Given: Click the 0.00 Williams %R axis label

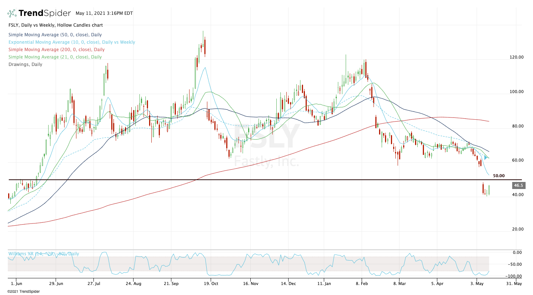Looking at the screenshot, I should pyautogui.click(x=517, y=253).
